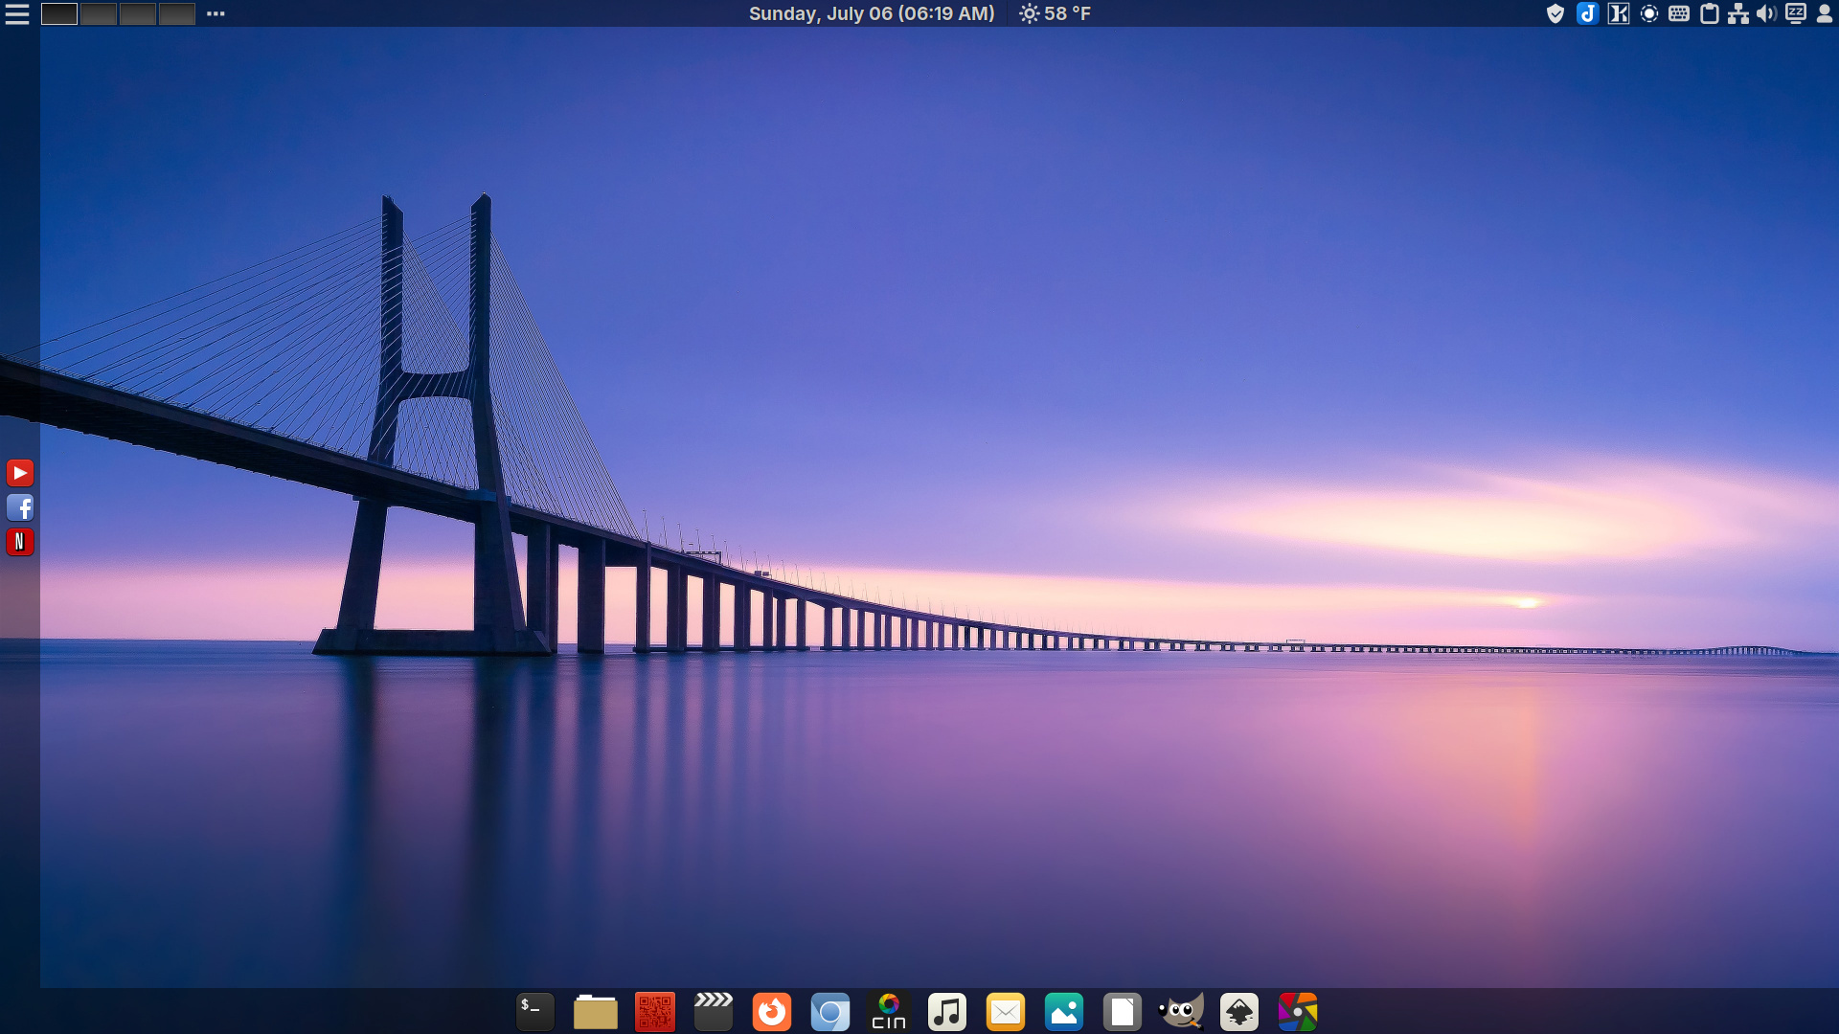Launch GIMP from the dock
Image resolution: width=1839 pixels, height=1034 pixels.
coord(1181,1012)
